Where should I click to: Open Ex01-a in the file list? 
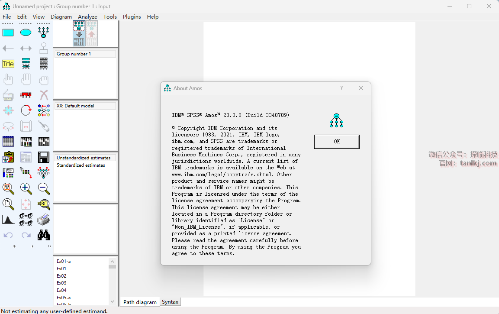click(x=64, y=261)
